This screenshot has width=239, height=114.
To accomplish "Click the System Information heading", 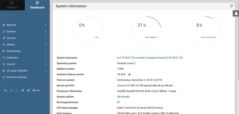I will coord(71,6).
